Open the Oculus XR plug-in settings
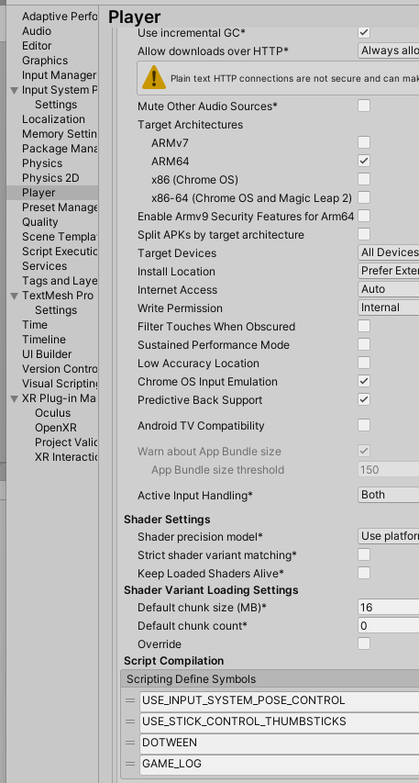419x783 pixels. click(x=52, y=413)
